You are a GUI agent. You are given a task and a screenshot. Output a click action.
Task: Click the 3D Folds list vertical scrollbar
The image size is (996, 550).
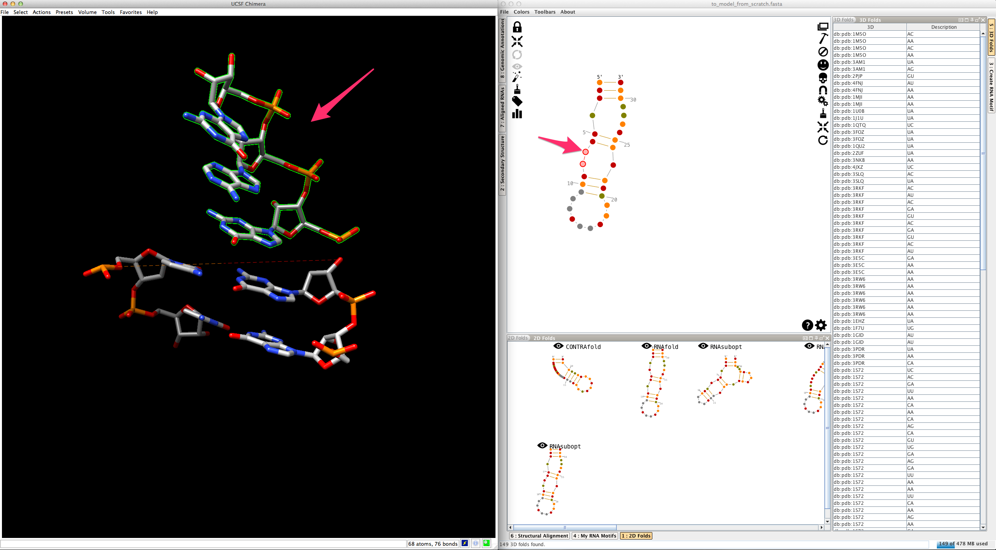(x=983, y=153)
